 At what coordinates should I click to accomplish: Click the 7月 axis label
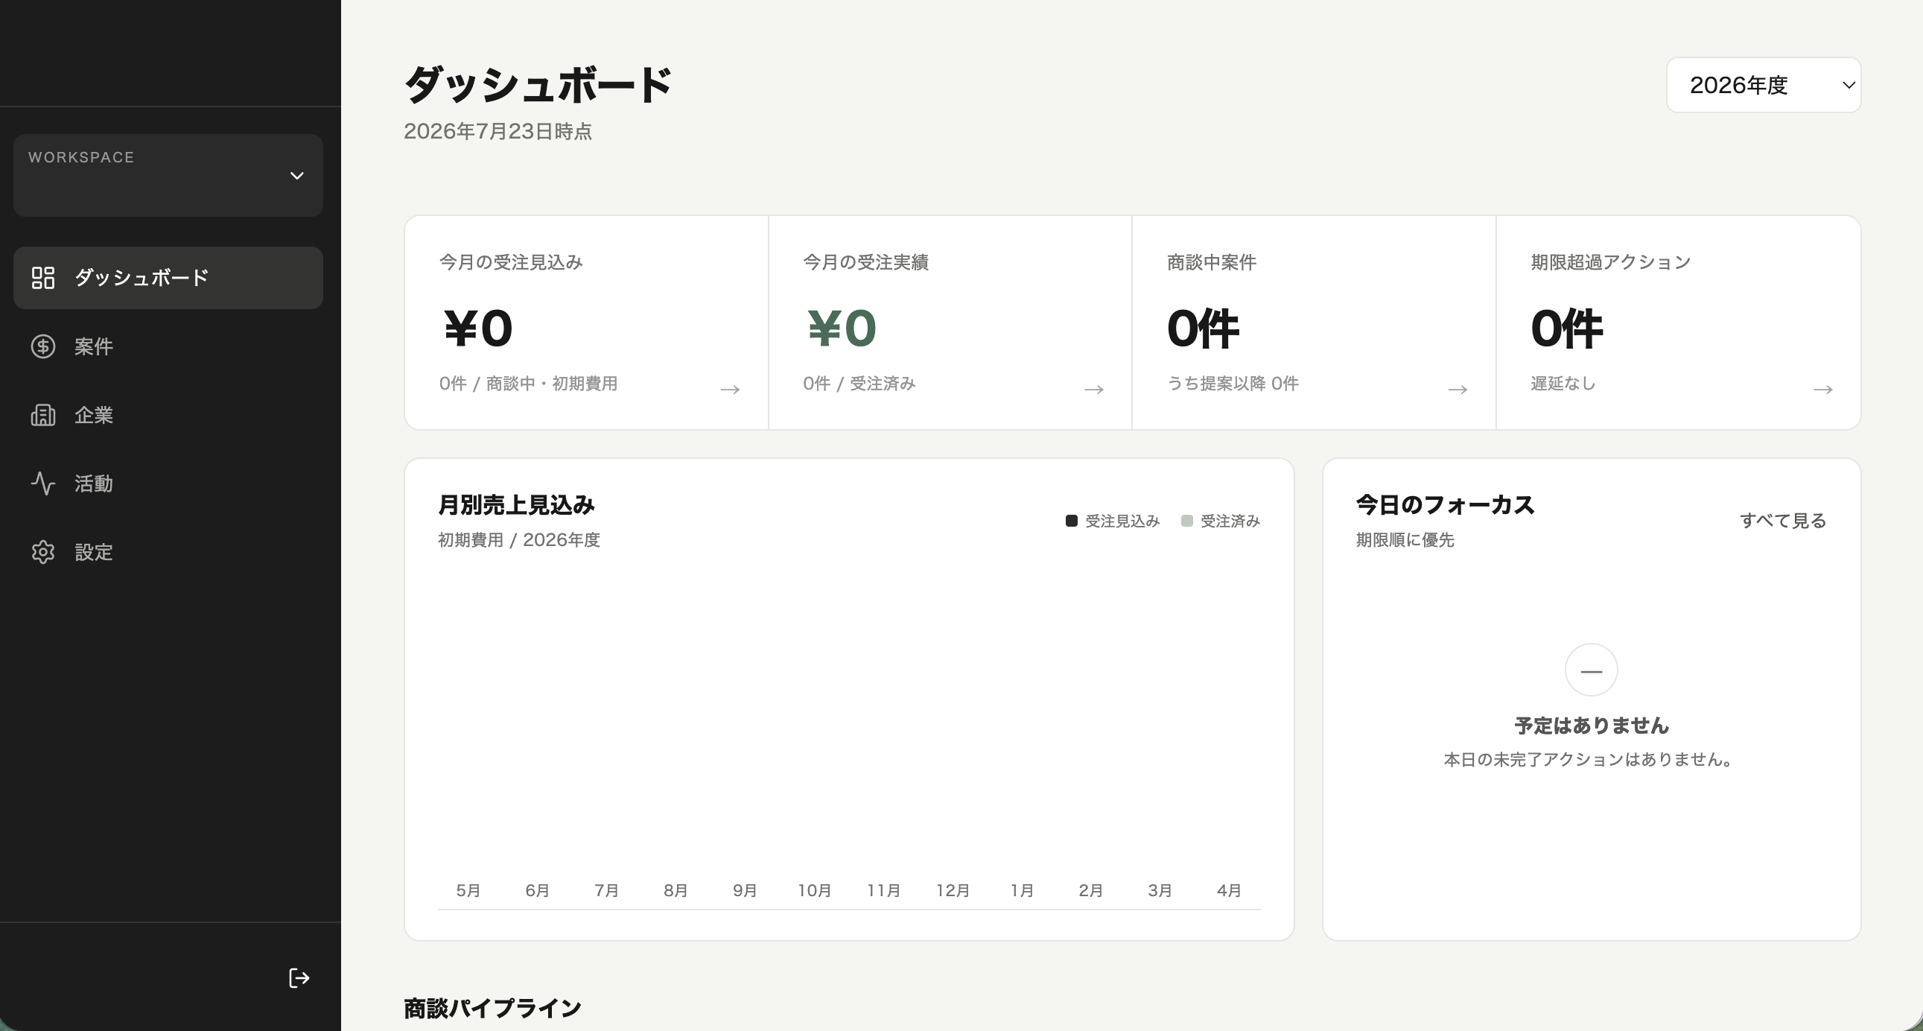pyautogui.click(x=606, y=891)
